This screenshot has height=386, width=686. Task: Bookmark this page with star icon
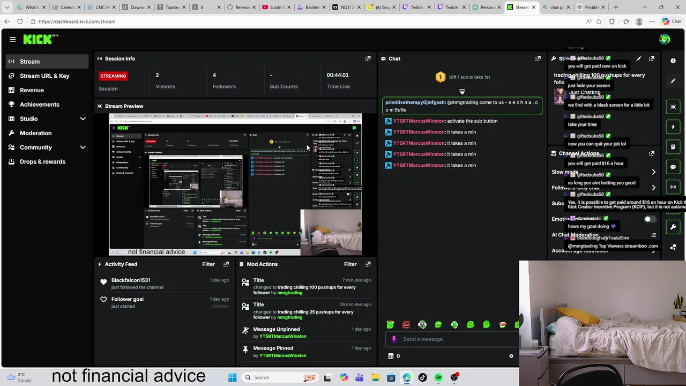tap(599, 21)
